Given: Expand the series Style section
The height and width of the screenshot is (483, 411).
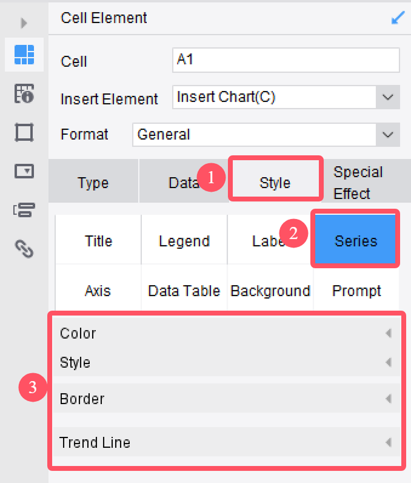Looking at the screenshot, I should (x=224, y=362).
